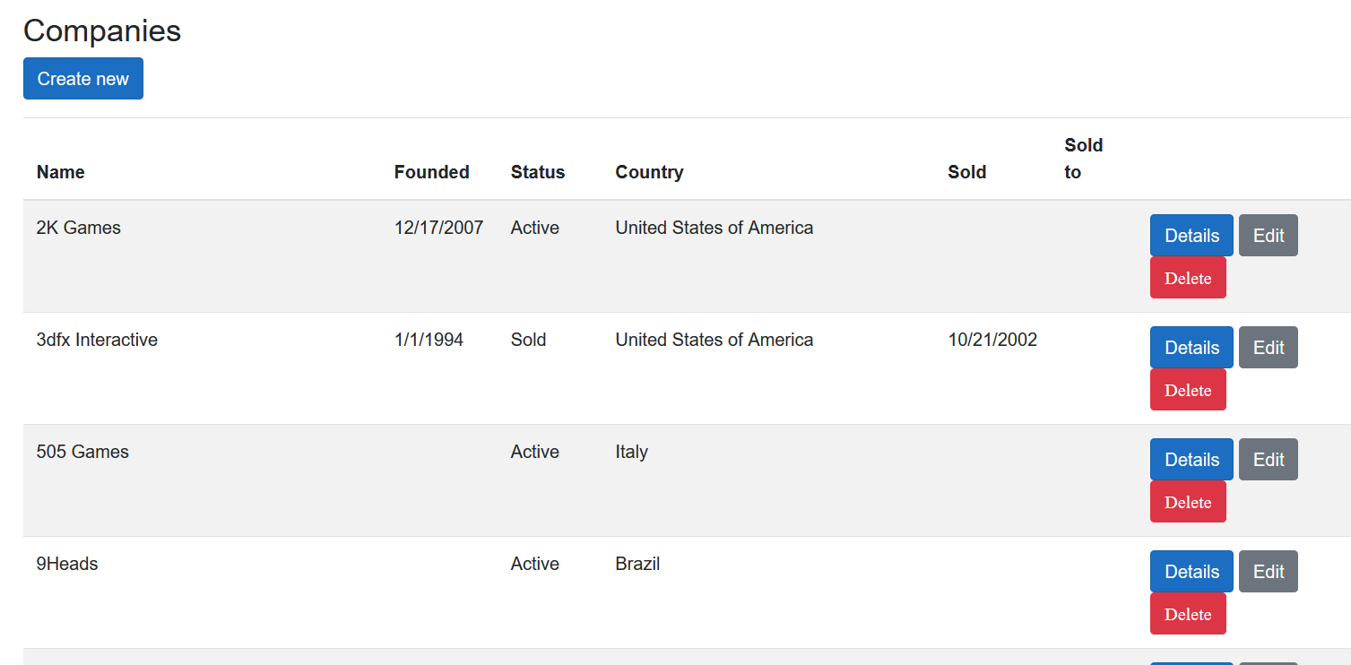Edit the 9Heads company
Screen dimensions: 1351x665
(x=1268, y=572)
